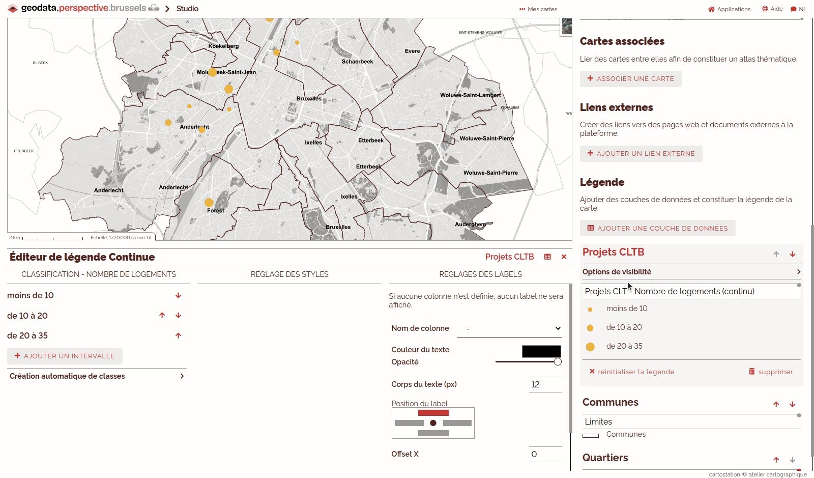Open the basemap thumbnail switcher
The height and width of the screenshot is (478, 814).
click(566, 26)
